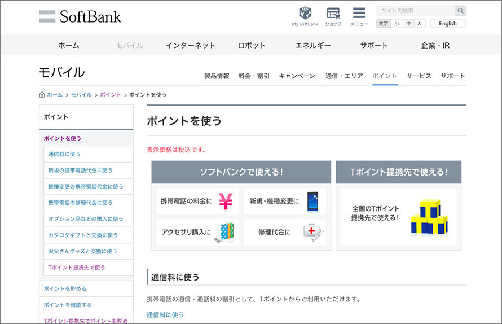
Task: Open サービス tab
Action: tap(419, 76)
